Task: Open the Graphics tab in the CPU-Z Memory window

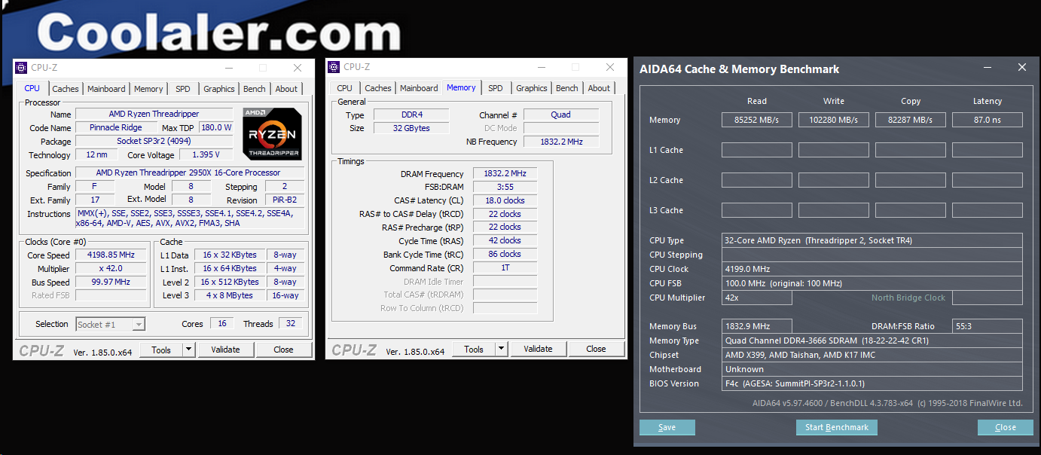Action: pyautogui.click(x=532, y=88)
